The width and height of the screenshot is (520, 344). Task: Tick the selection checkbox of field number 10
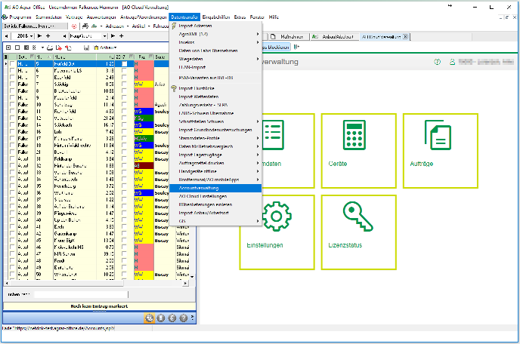(12, 105)
